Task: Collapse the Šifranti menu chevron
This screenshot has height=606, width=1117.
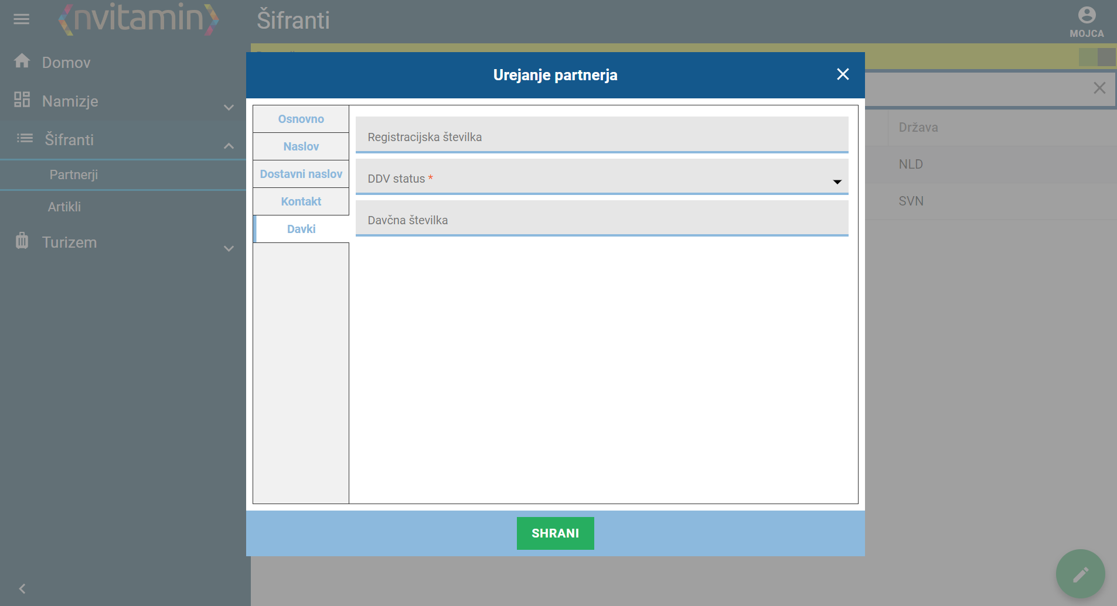Action: (x=229, y=146)
